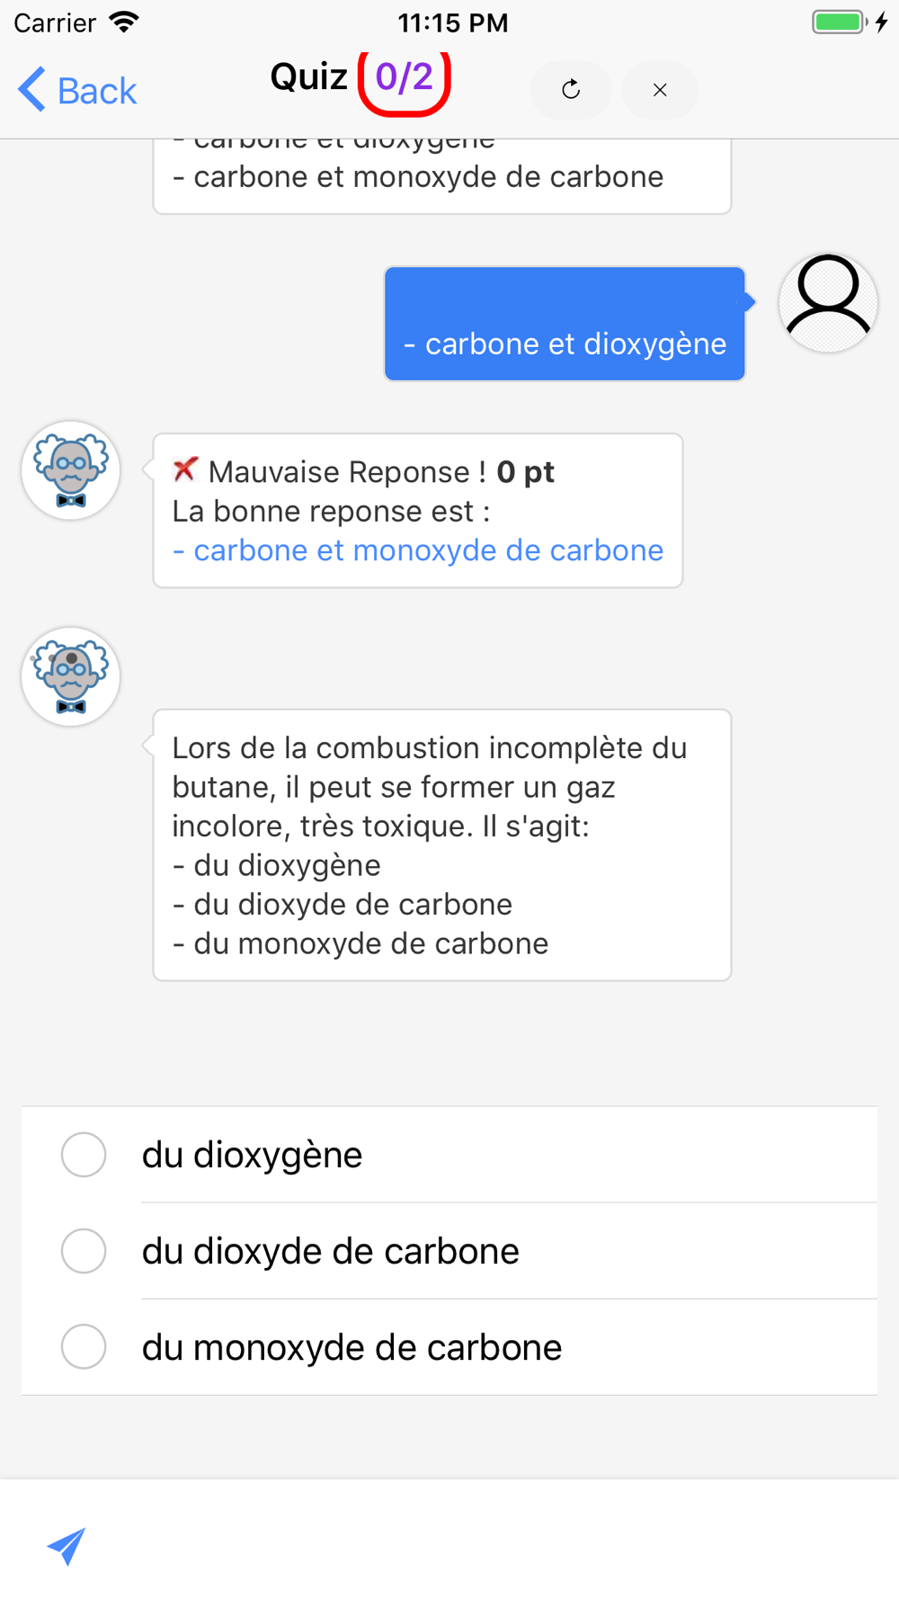Tap the butane combustion question bubble

(441, 844)
